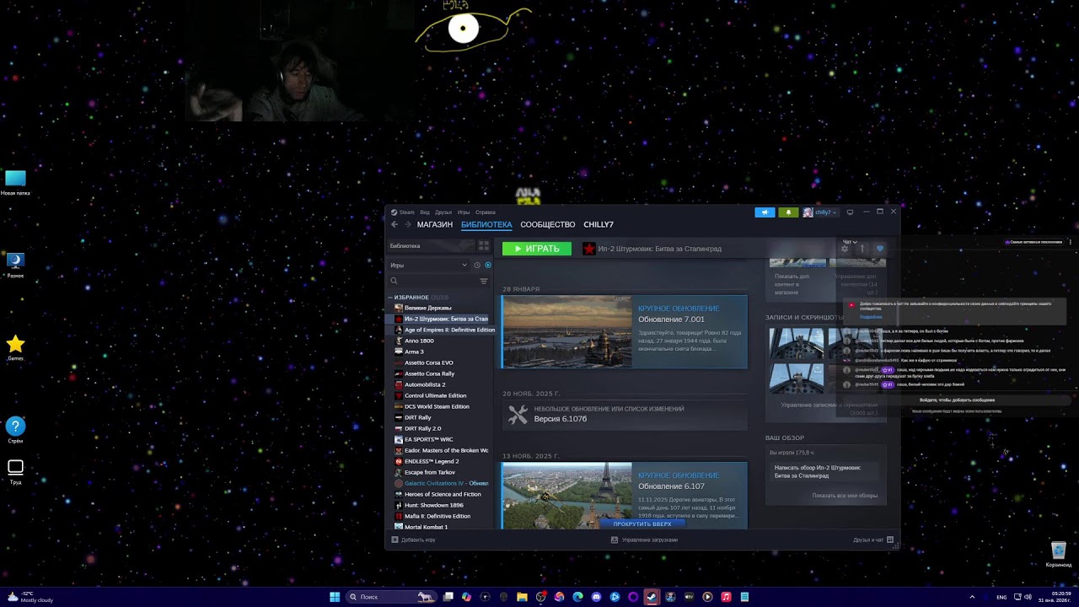The width and height of the screenshot is (1079, 607).
Task: Click the ПРОКРУТИТЬ ВВЕРХ button
Action: 642,524
